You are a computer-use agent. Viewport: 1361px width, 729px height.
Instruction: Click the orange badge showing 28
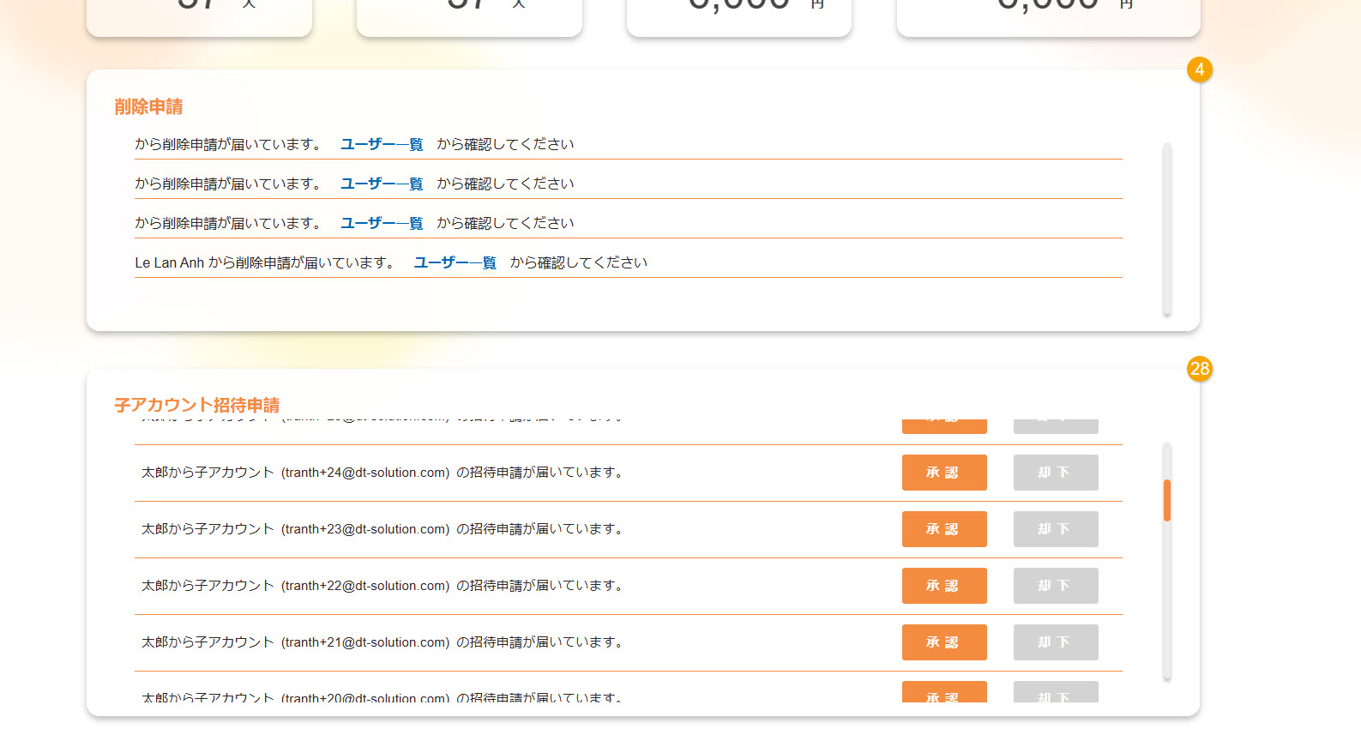(x=1199, y=369)
